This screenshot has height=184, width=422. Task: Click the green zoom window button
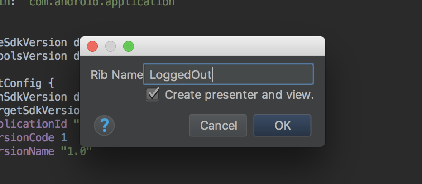[x=129, y=46]
